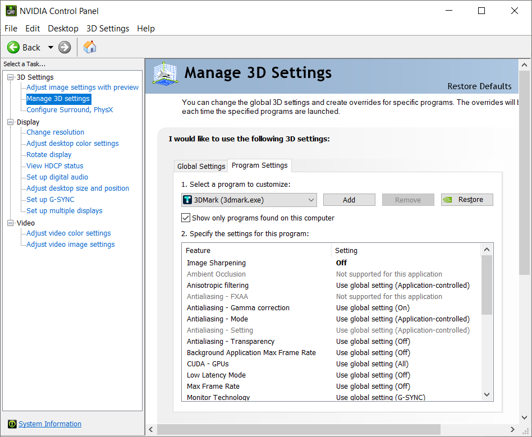
Task: Switch to the Global Settings tab
Action: [201, 166]
